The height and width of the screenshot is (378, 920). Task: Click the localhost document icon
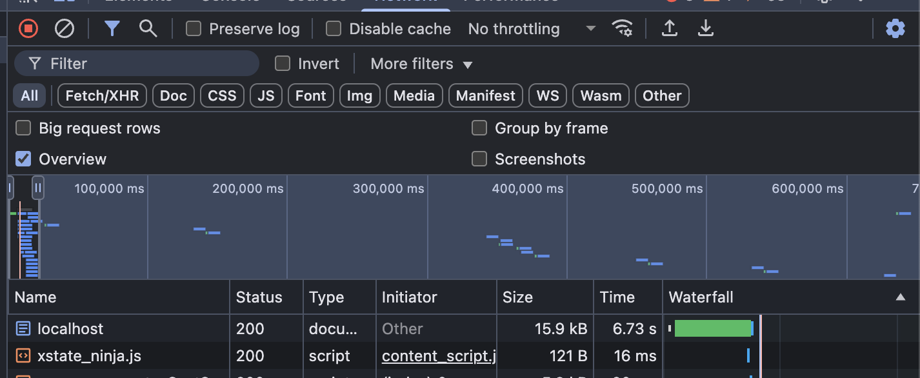pos(23,329)
